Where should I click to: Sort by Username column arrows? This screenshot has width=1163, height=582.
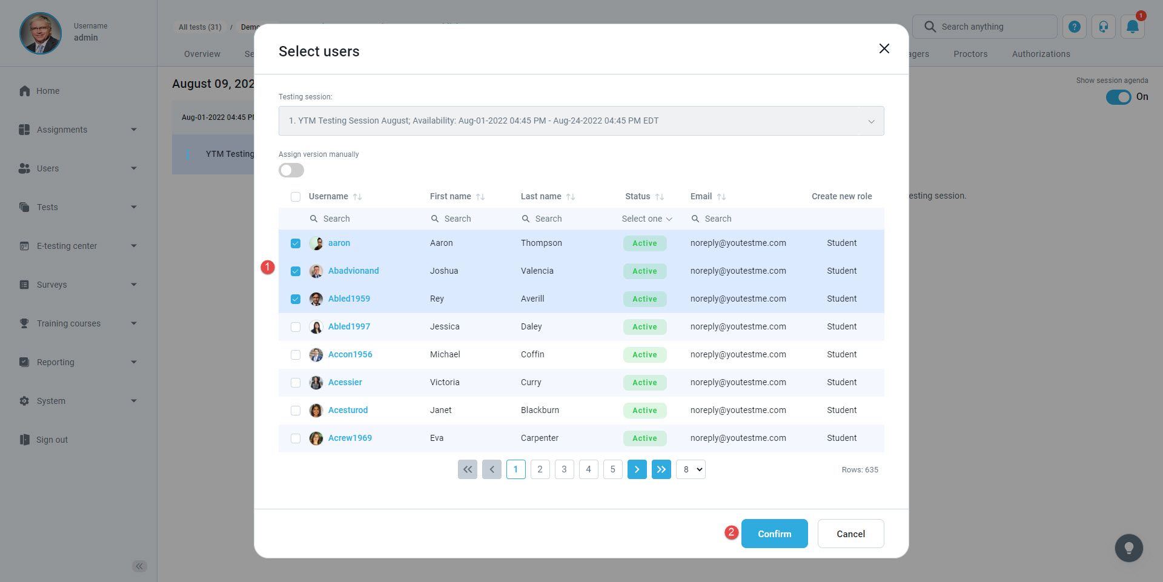pyautogui.click(x=357, y=197)
